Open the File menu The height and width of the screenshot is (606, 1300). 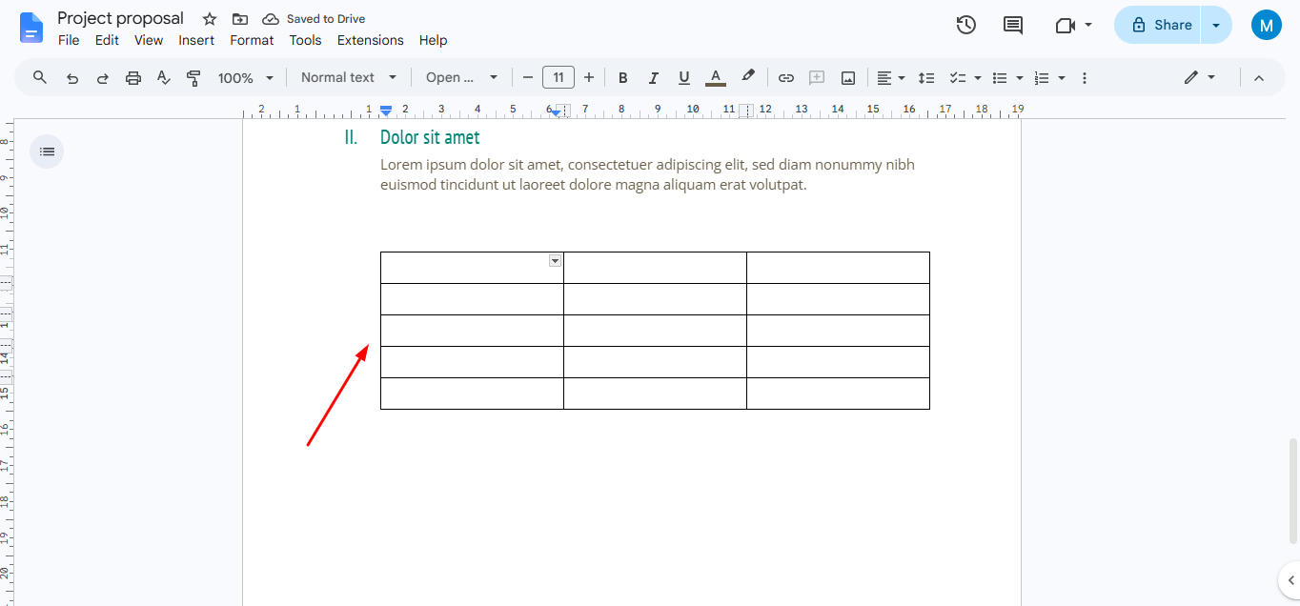click(x=69, y=40)
